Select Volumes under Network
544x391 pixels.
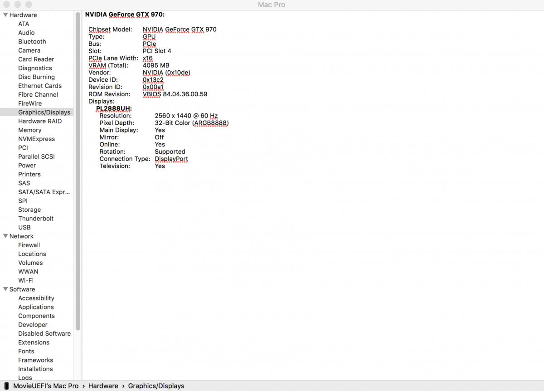pyautogui.click(x=30, y=263)
